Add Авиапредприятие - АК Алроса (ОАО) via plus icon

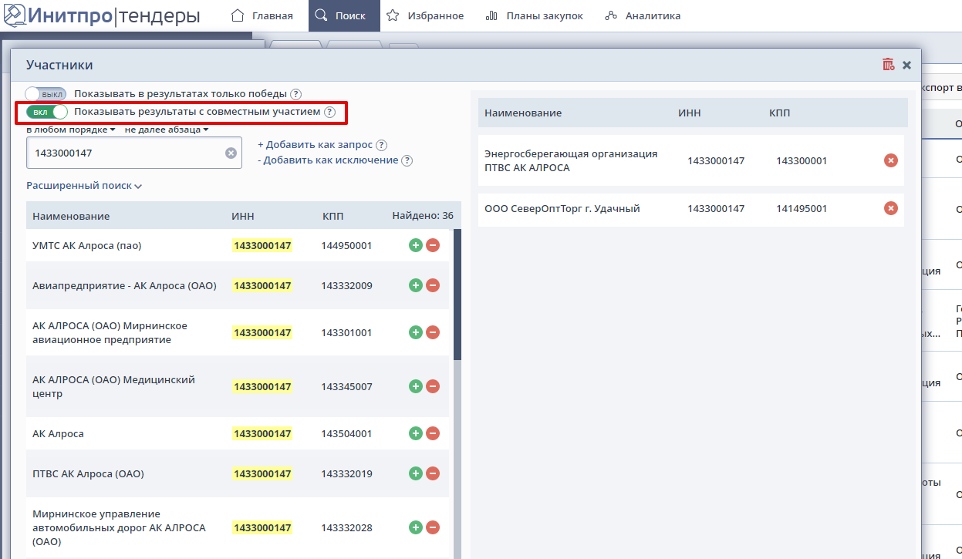pos(415,285)
